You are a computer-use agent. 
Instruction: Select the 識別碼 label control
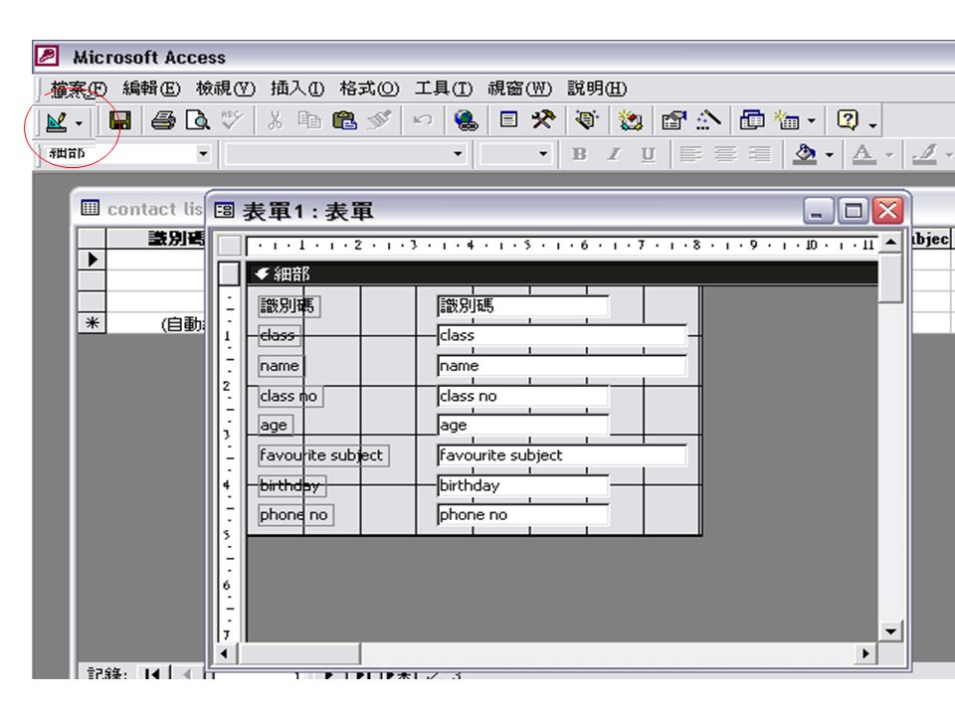(x=288, y=305)
